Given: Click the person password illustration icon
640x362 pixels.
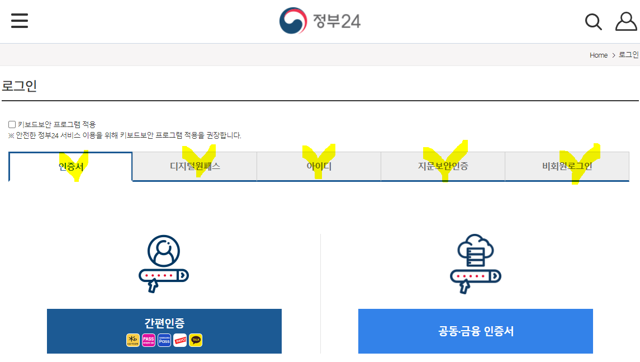Looking at the screenshot, I should pos(164,264).
